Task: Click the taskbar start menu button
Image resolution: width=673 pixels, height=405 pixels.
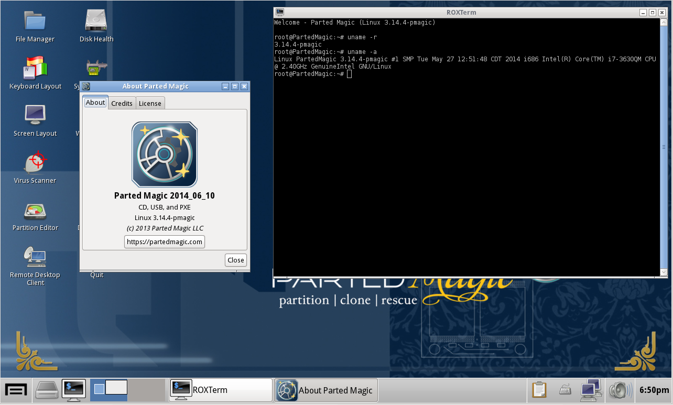Action: click(16, 390)
